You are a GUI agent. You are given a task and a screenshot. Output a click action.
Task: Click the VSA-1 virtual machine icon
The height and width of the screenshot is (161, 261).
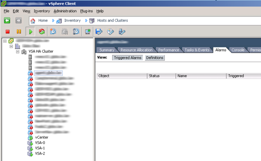(x=30, y=148)
